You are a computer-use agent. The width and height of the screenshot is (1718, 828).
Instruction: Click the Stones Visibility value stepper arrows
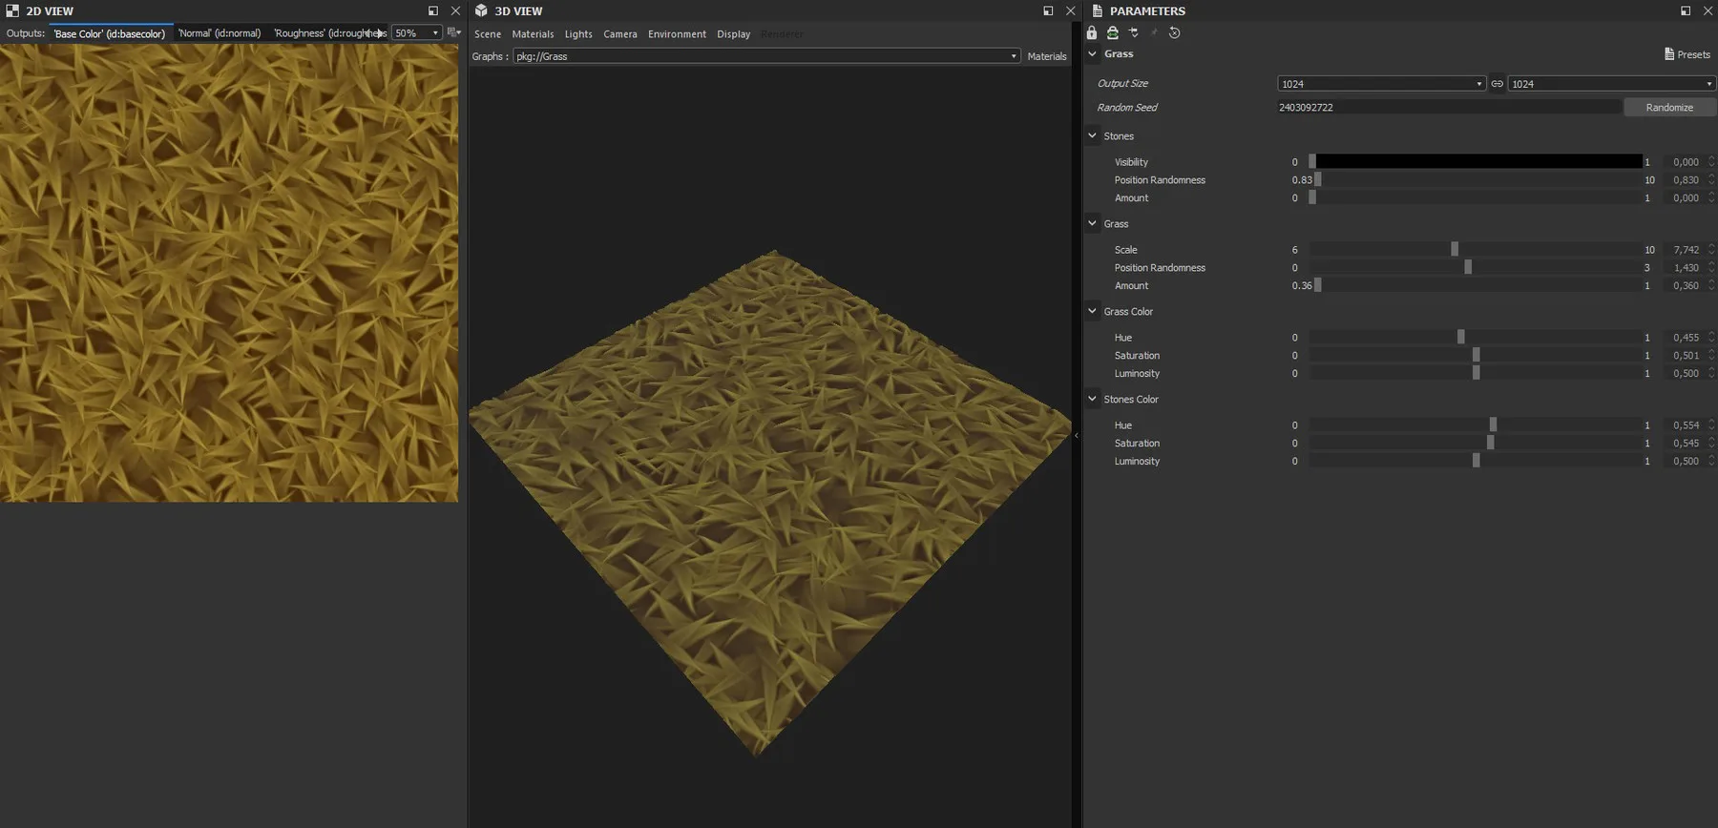tap(1711, 161)
